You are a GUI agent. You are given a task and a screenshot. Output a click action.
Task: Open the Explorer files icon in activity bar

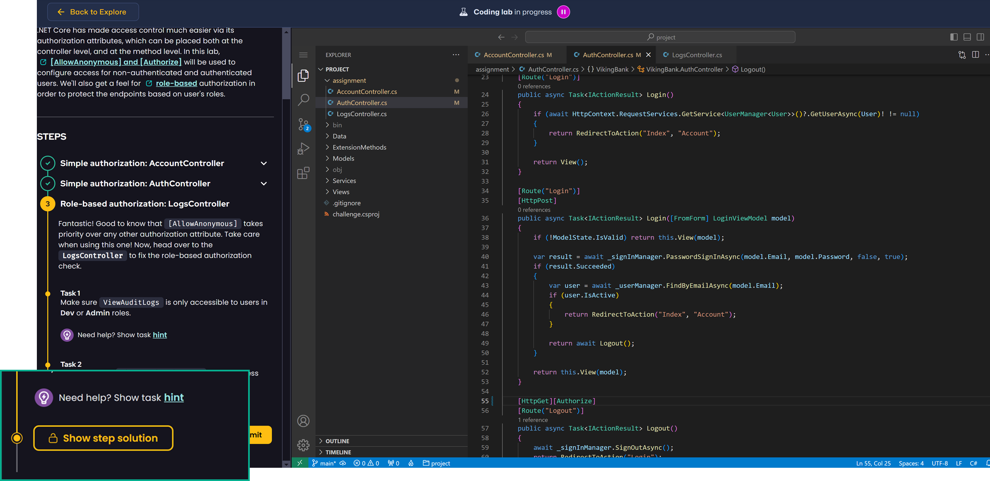point(303,75)
